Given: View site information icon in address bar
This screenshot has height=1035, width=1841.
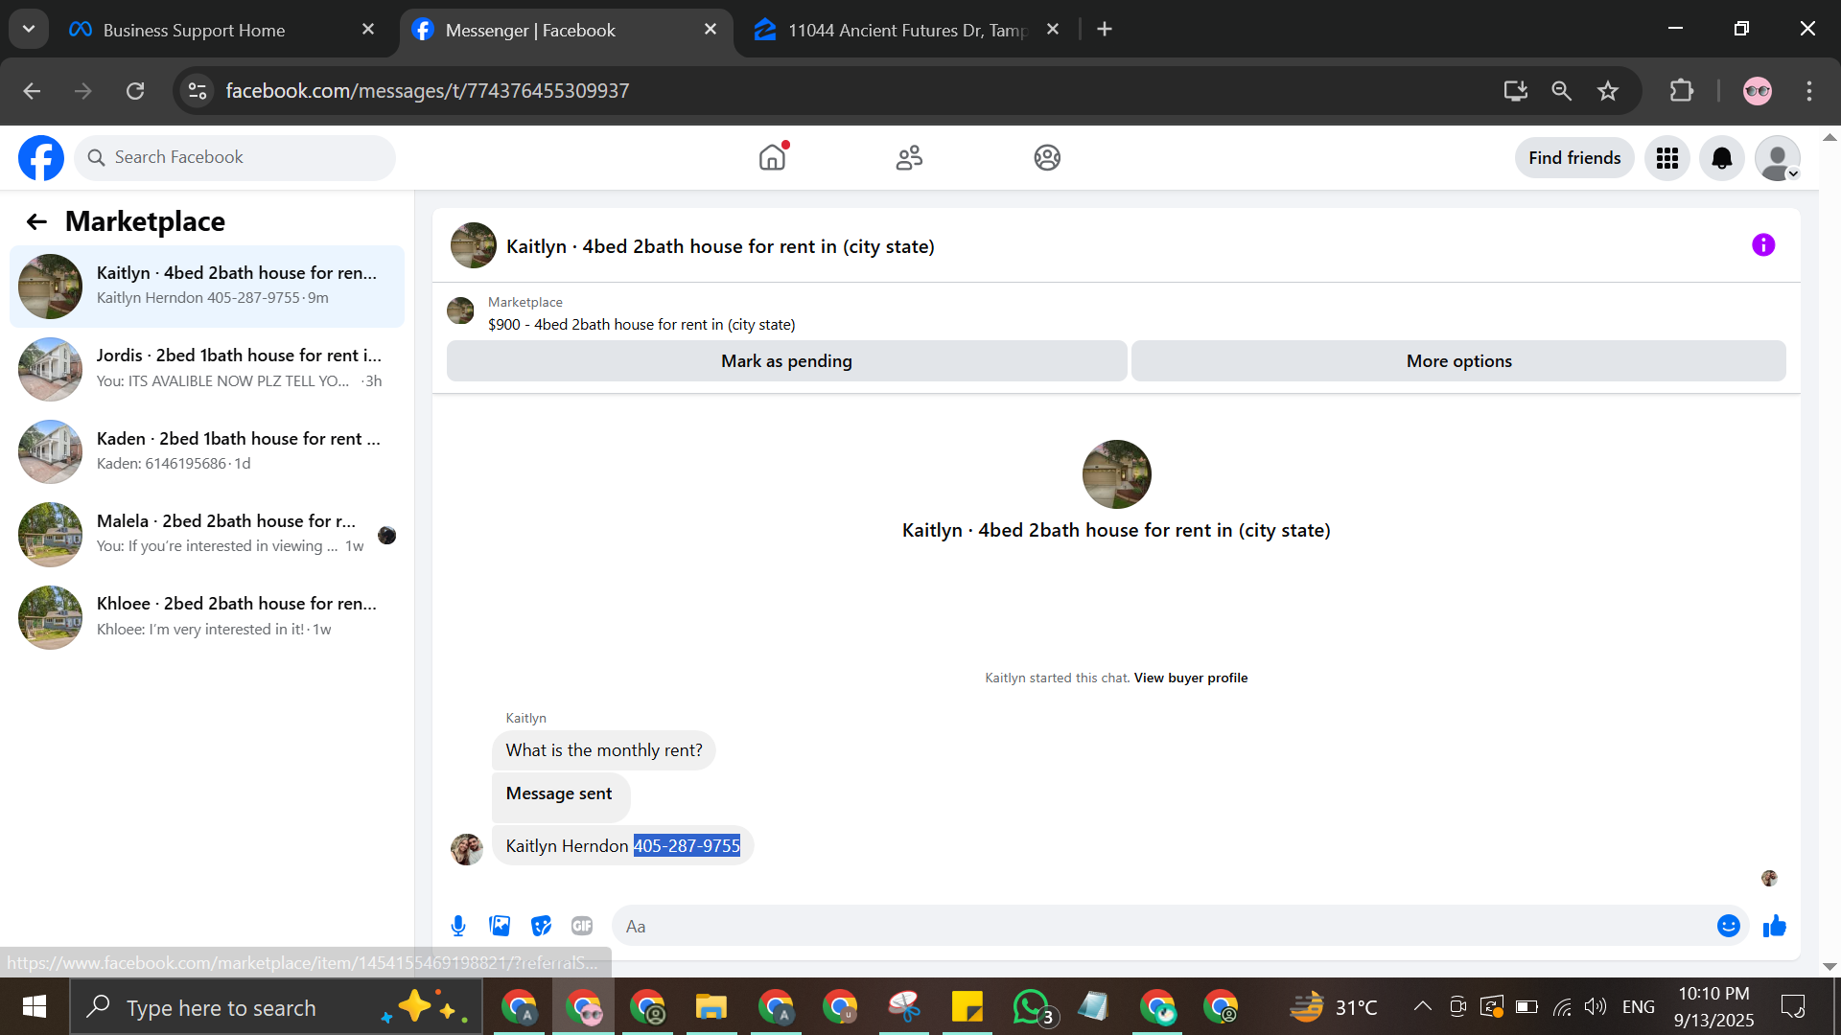Looking at the screenshot, I should pyautogui.click(x=198, y=91).
